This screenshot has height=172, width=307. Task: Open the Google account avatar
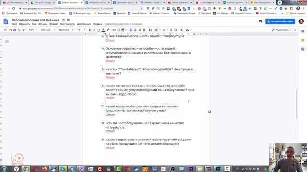pyautogui.click(x=301, y=21)
